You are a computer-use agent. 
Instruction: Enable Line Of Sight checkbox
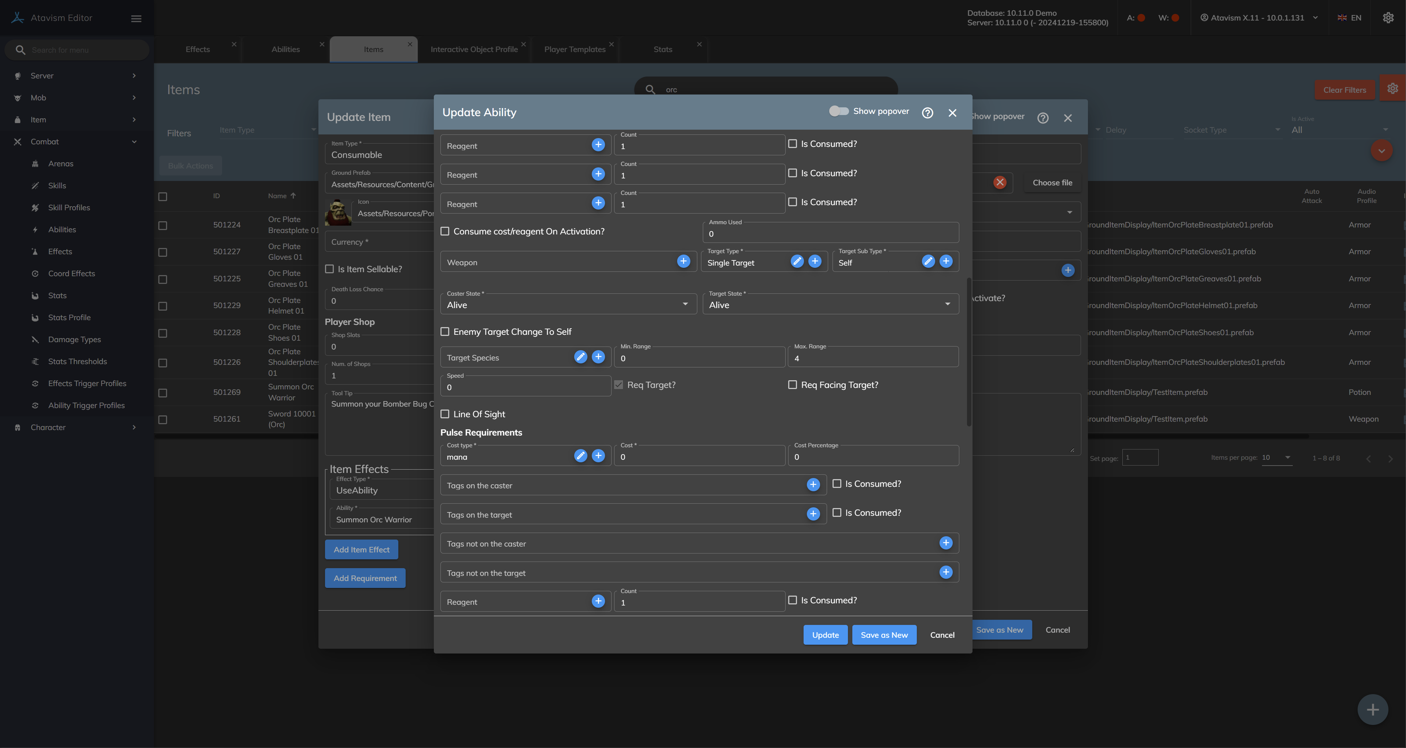tap(445, 414)
